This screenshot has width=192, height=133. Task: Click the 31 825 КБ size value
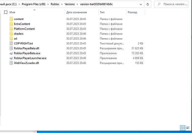pos(137,48)
